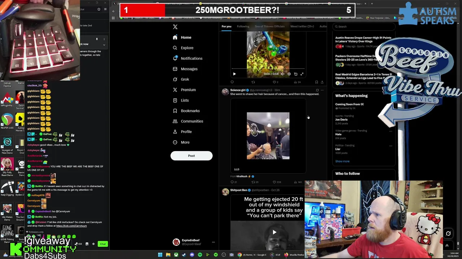Toggle picture-in-picture on top video
This screenshot has height=259, width=462.
(x=296, y=74)
